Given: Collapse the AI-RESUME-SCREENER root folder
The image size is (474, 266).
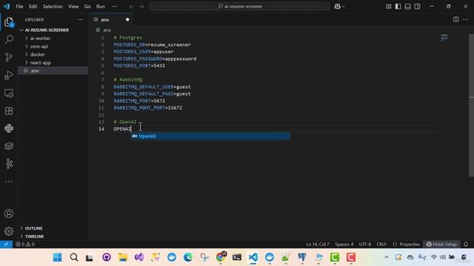Looking at the screenshot, I should (53, 30).
